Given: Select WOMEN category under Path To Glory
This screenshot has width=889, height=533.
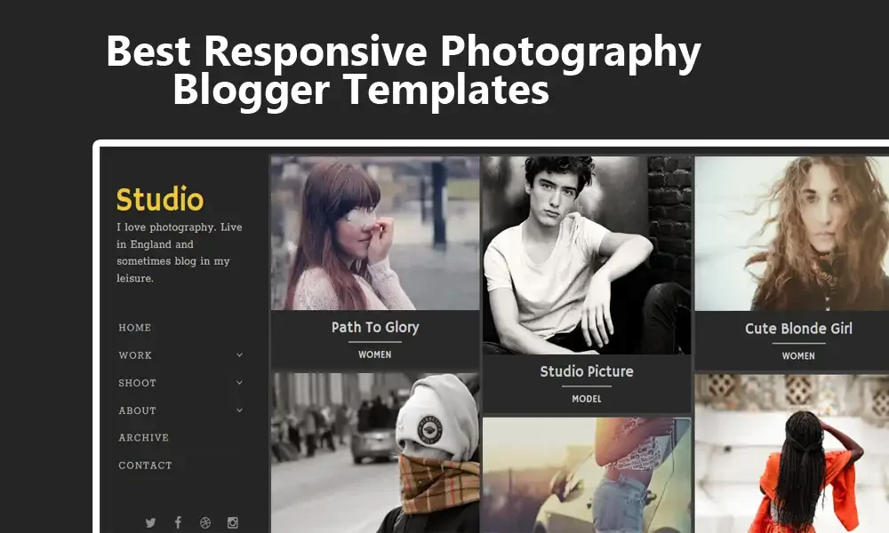Looking at the screenshot, I should pos(375,354).
